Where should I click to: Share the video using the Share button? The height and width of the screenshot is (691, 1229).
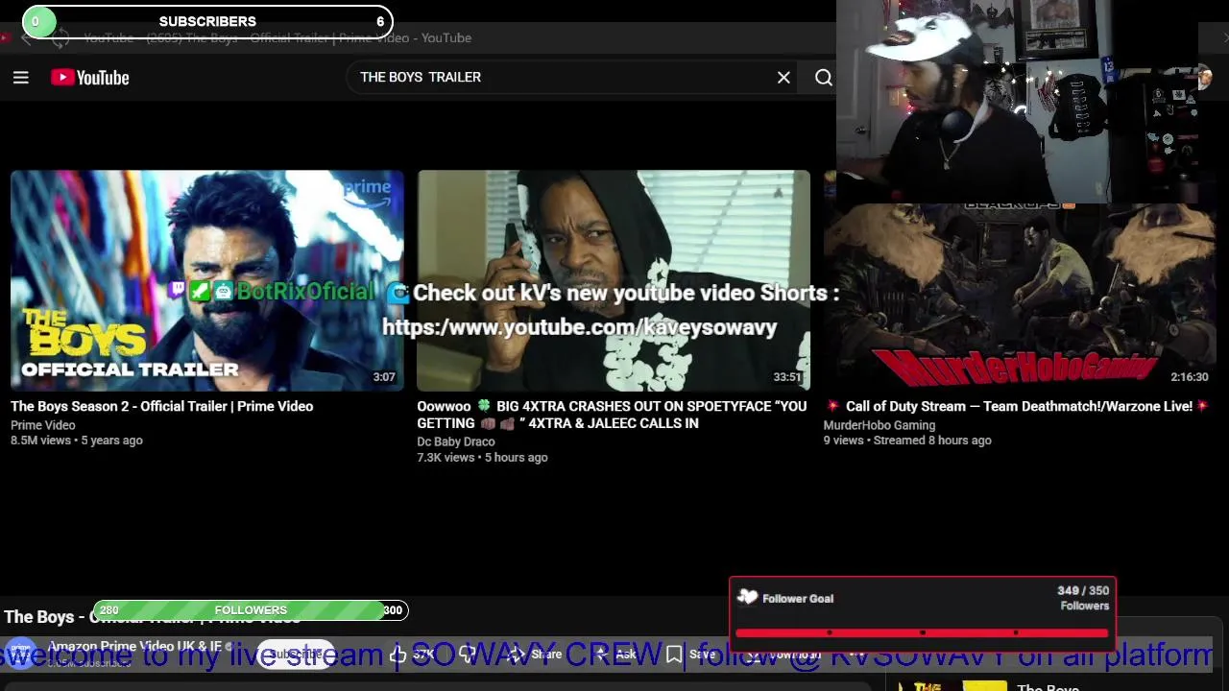(535, 655)
